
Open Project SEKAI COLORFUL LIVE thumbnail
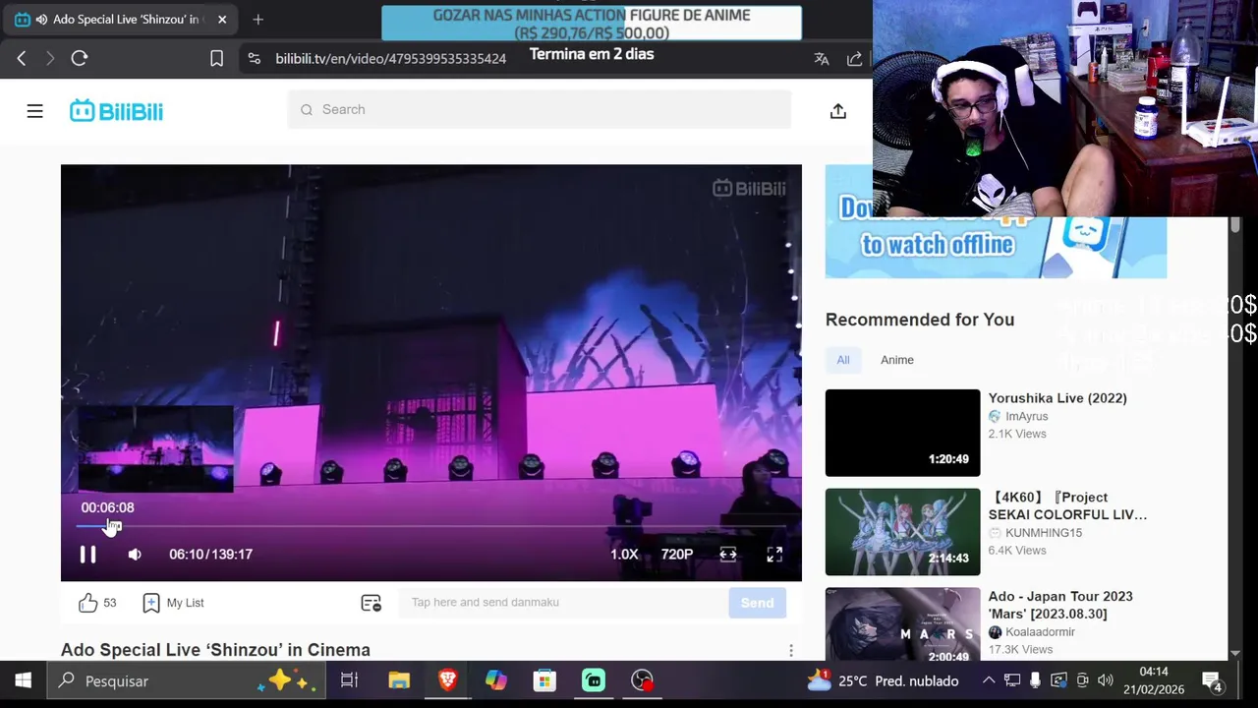pos(902,532)
